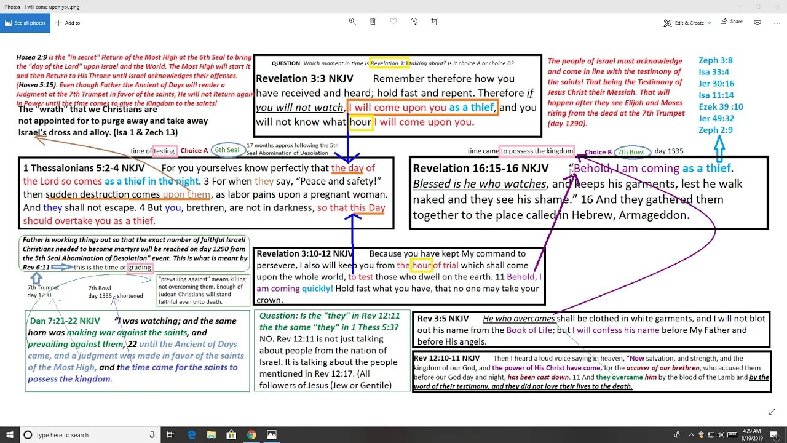Viewport: 787px width, 443px height.
Task: Click the Add to button
Action: point(68,23)
